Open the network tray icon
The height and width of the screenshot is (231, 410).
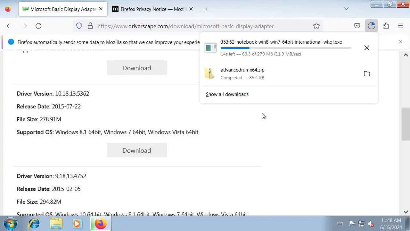pyautogui.click(x=362, y=224)
